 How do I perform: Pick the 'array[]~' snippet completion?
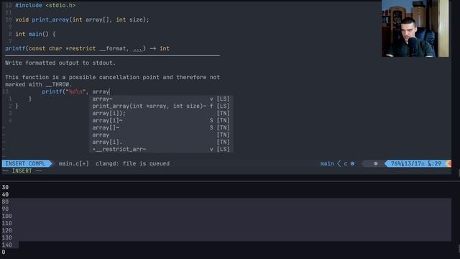(161, 128)
